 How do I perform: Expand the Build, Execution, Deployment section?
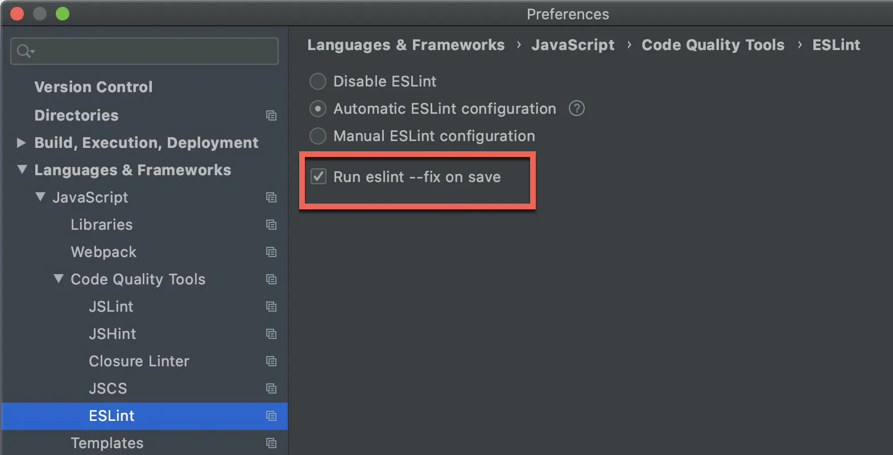click(x=22, y=143)
